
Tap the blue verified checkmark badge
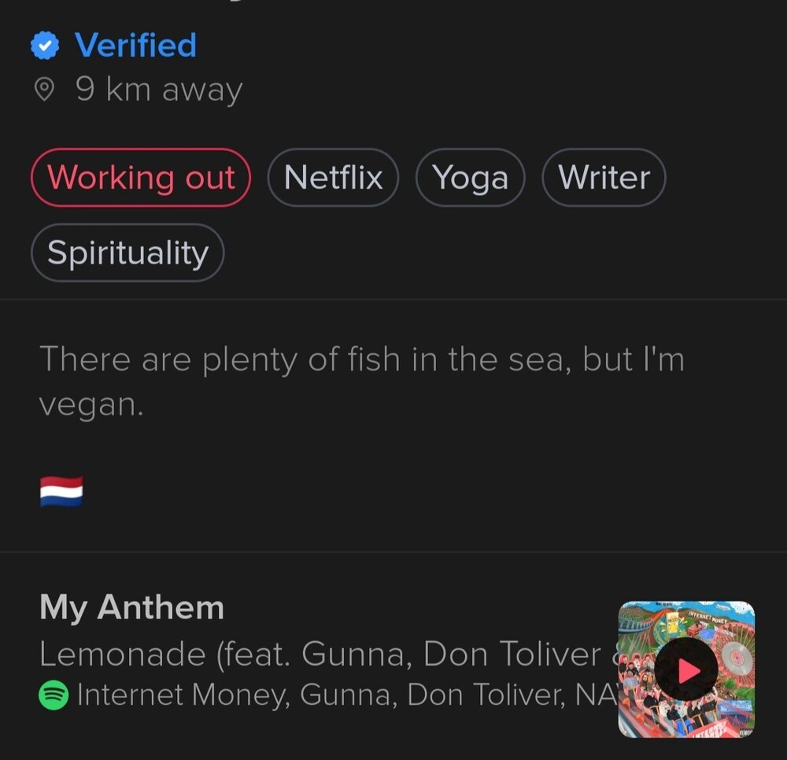[45, 45]
